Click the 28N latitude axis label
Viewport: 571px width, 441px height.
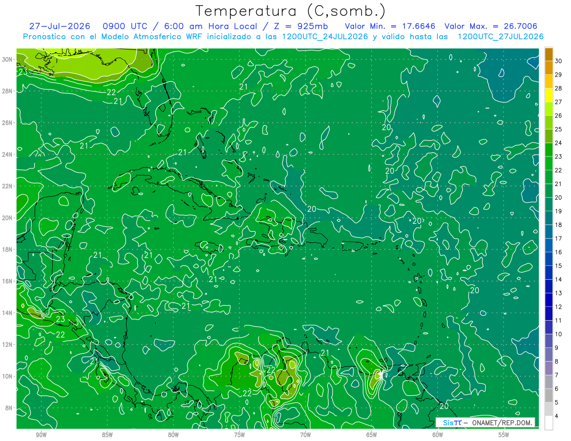pyautogui.click(x=8, y=91)
